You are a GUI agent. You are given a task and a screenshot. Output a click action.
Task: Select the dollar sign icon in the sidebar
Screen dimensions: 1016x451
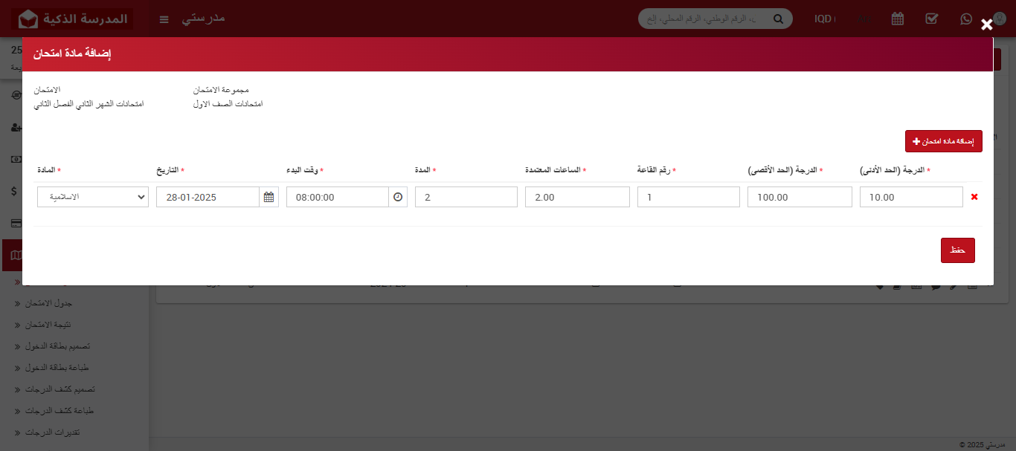coord(13,191)
